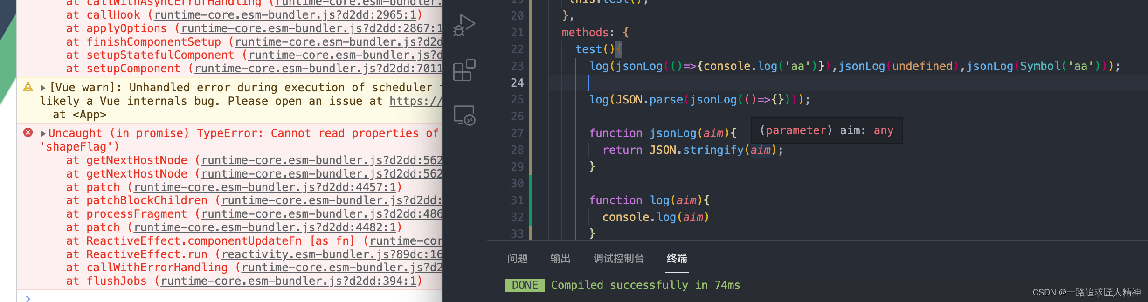Image resolution: width=1148 pixels, height=302 pixels.
Task: Open the Run and Debug view icon
Action: click(x=464, y=25)
